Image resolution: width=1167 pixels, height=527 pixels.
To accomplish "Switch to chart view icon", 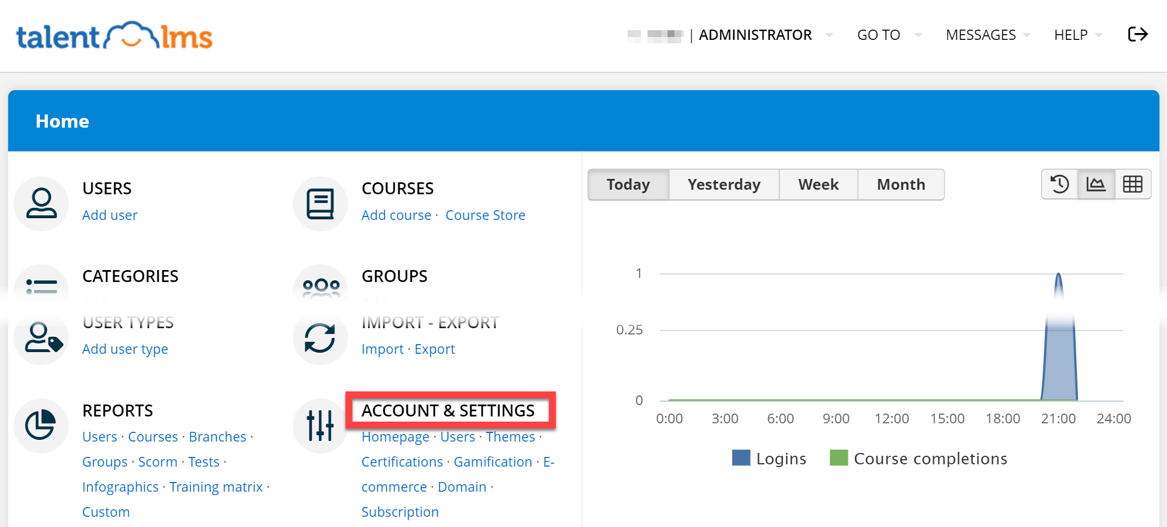I will pyautogui.click(x=1096, y=184).
